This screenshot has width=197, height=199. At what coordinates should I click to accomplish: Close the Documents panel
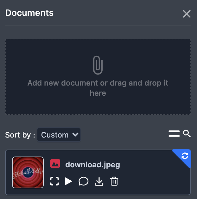(187, 14)
